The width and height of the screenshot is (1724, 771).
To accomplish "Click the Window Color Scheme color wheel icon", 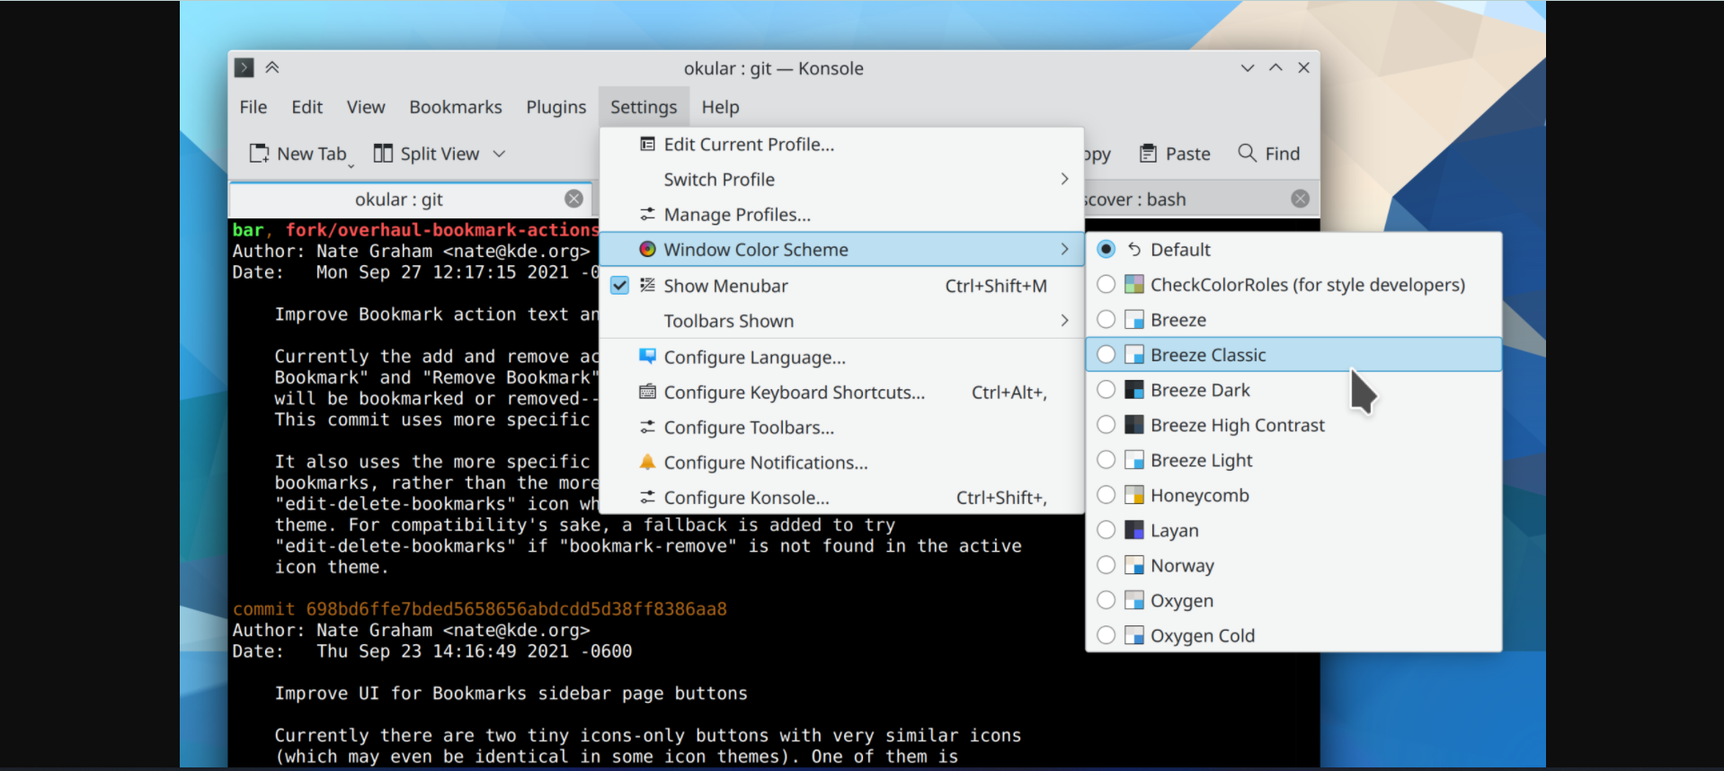I will [647, 249].
